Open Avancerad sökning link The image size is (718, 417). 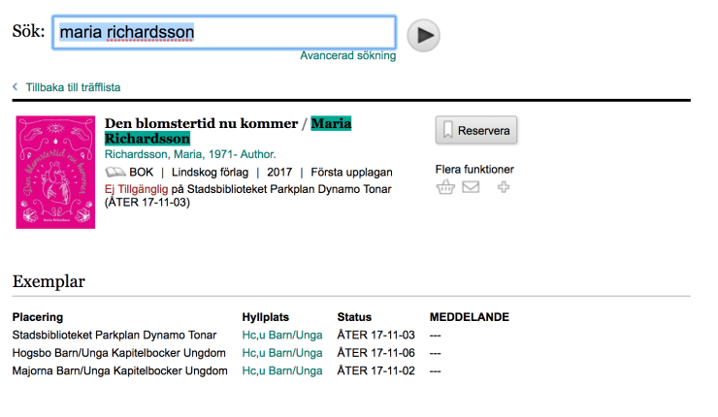[x=348, y=55]
